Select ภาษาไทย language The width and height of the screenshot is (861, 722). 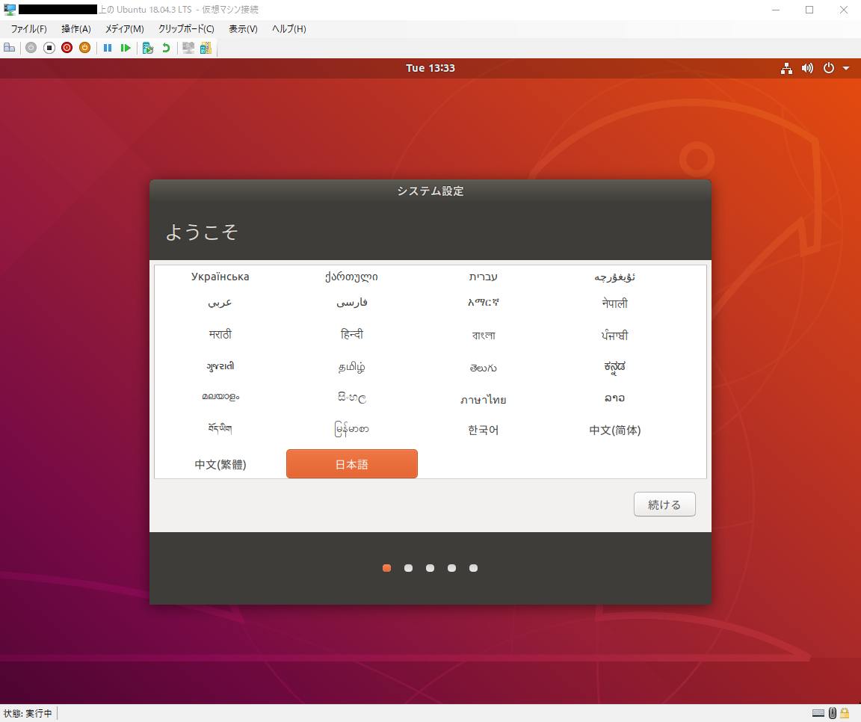(x=484, y=399)
